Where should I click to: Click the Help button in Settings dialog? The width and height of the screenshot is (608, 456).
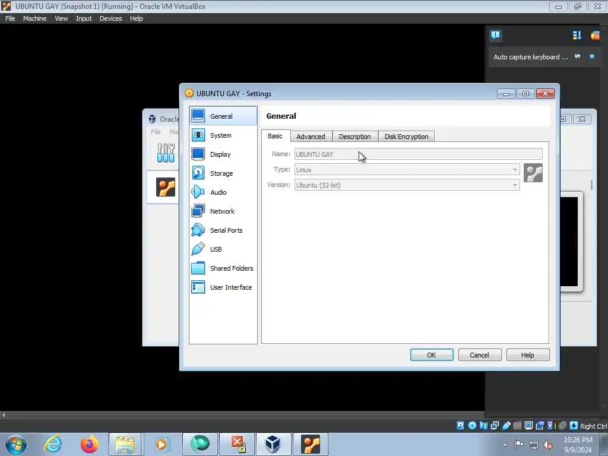tap(528, 355)
